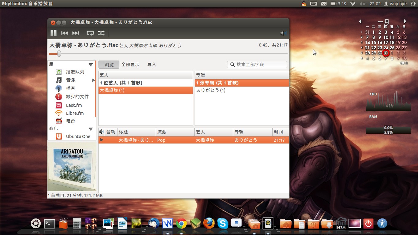Launch Google Chrome from the dock
This screenshot has width=418, height=235.
pyautogui.click(x=181, y=224)
